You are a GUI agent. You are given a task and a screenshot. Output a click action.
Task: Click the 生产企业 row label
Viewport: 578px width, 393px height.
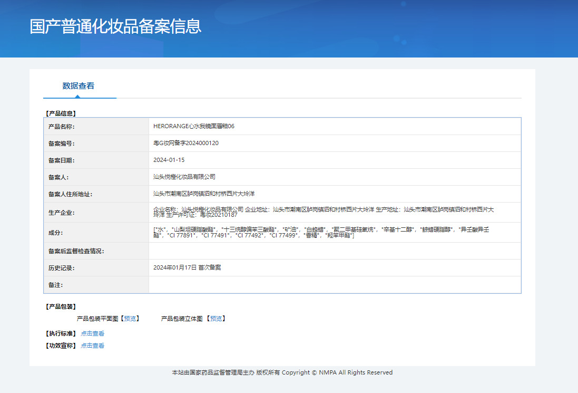pyautogui.click(x=61, y=213)
